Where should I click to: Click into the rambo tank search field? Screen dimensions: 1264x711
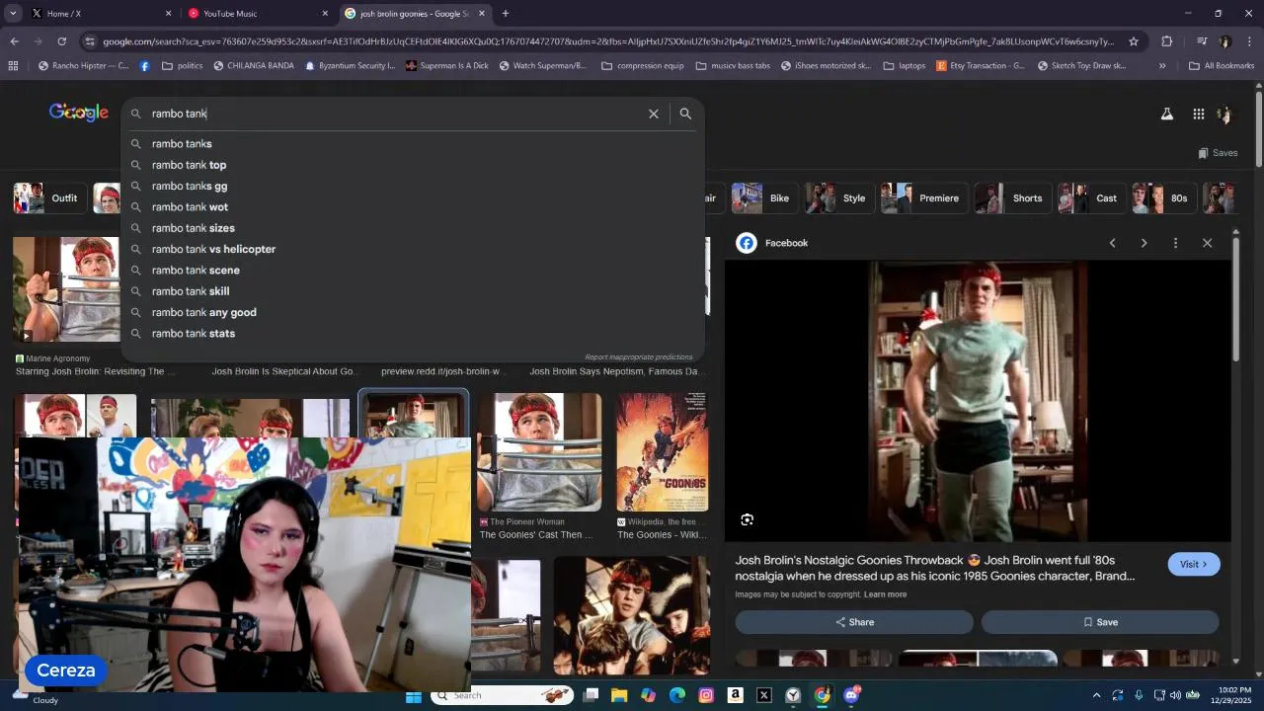pyautogui.click(x=395, y=114)
